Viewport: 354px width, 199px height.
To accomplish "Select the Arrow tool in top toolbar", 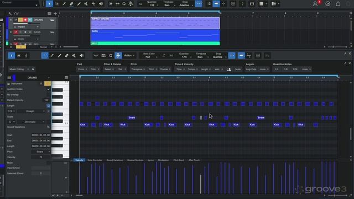I will click(x=49, y=4).
